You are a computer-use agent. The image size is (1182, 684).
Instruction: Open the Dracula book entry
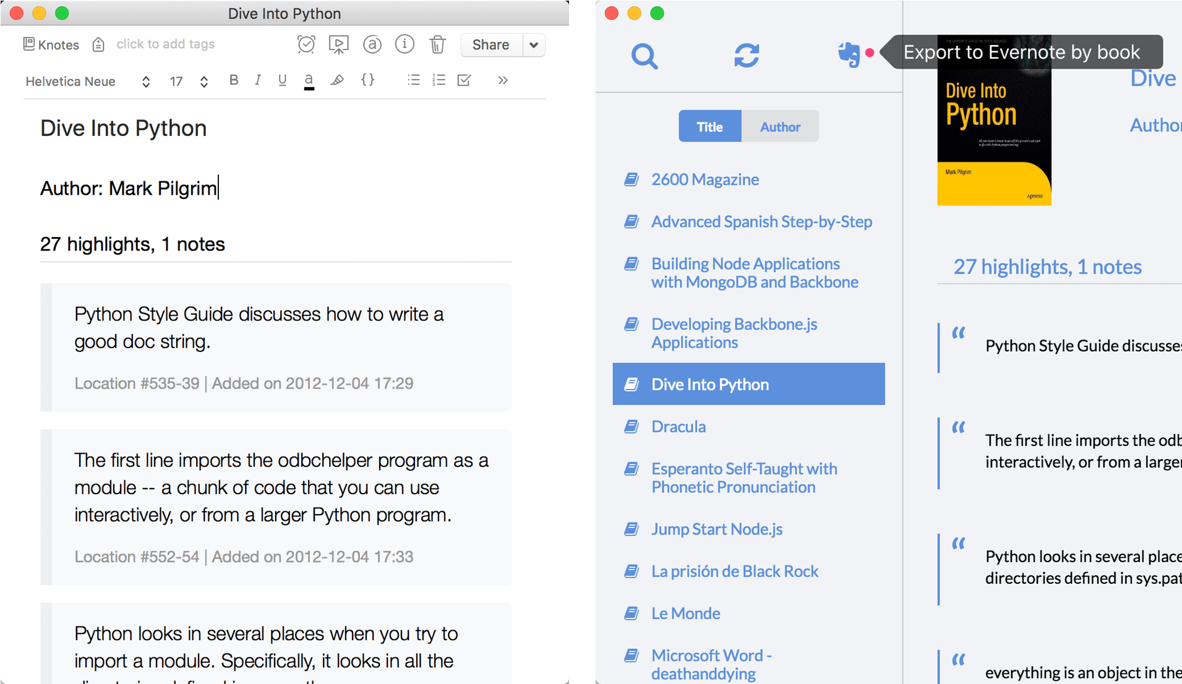click(x=678, y=427)
